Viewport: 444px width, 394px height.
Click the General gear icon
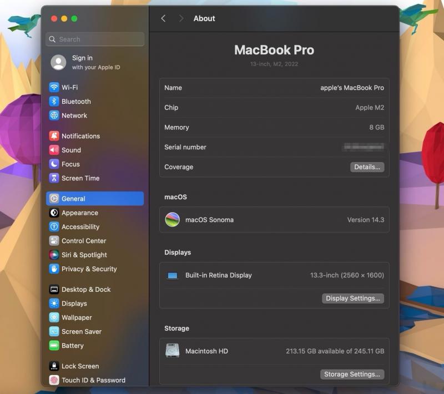[x=54, y=199]
